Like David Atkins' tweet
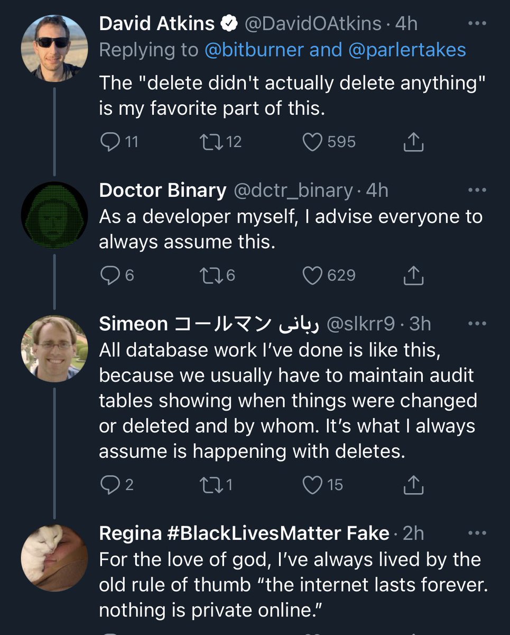 [312, 141]
